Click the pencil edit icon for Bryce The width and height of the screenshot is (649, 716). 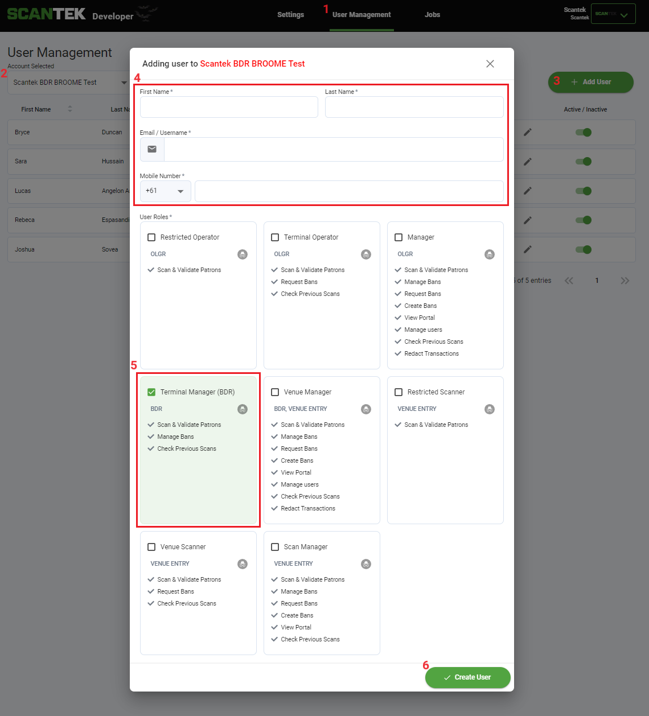click(528, 132)
